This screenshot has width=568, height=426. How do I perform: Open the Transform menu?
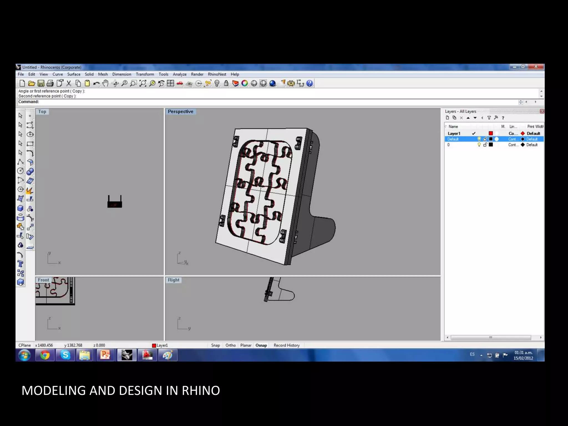145,74
